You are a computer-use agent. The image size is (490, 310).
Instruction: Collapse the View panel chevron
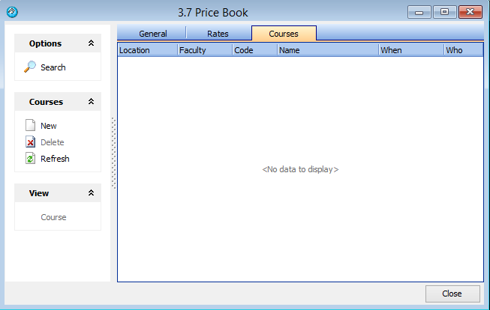pos(91,193)
